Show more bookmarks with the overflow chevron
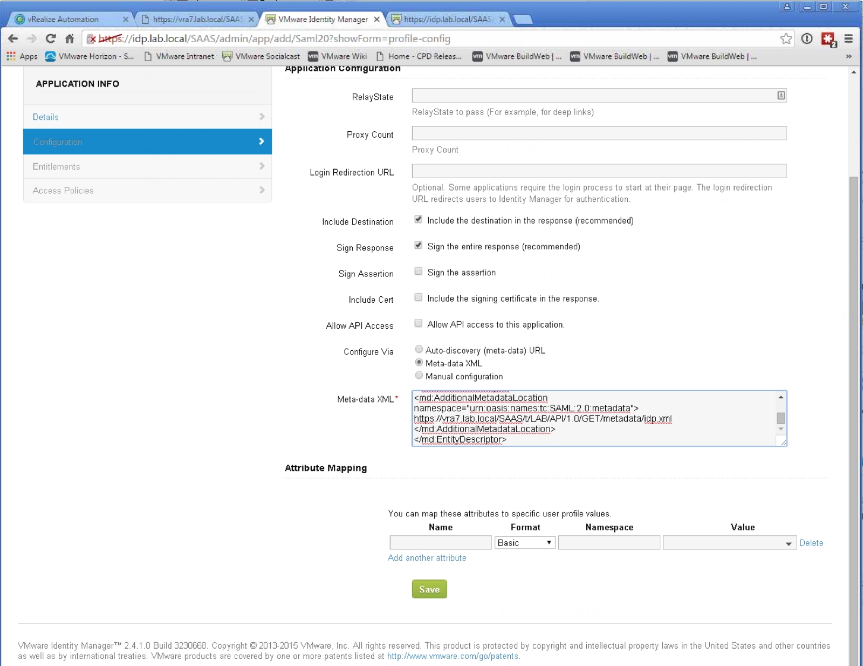The height and width of the screenshot is (666, 863). (849, 56)
